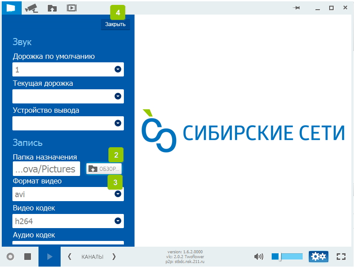Screen dimensions: 354x267
Task: Switch to the surveillance camera tab
Action: click(x=31, y=8)
